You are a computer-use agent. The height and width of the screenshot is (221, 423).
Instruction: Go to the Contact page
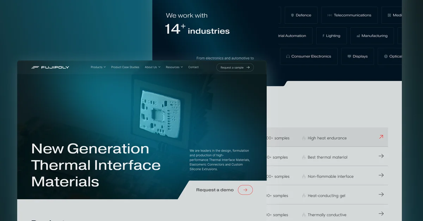pyautogui.click(x=194, y=67)
